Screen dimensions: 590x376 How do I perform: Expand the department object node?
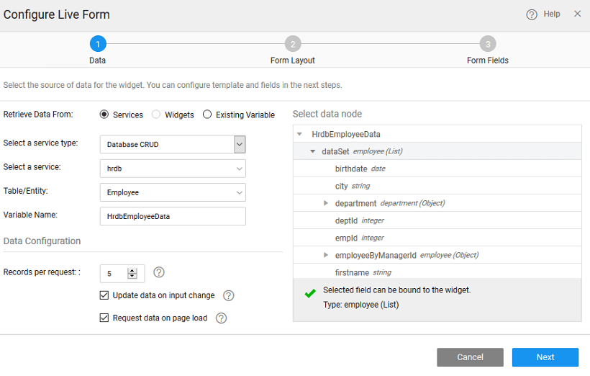tap(326, 203)
